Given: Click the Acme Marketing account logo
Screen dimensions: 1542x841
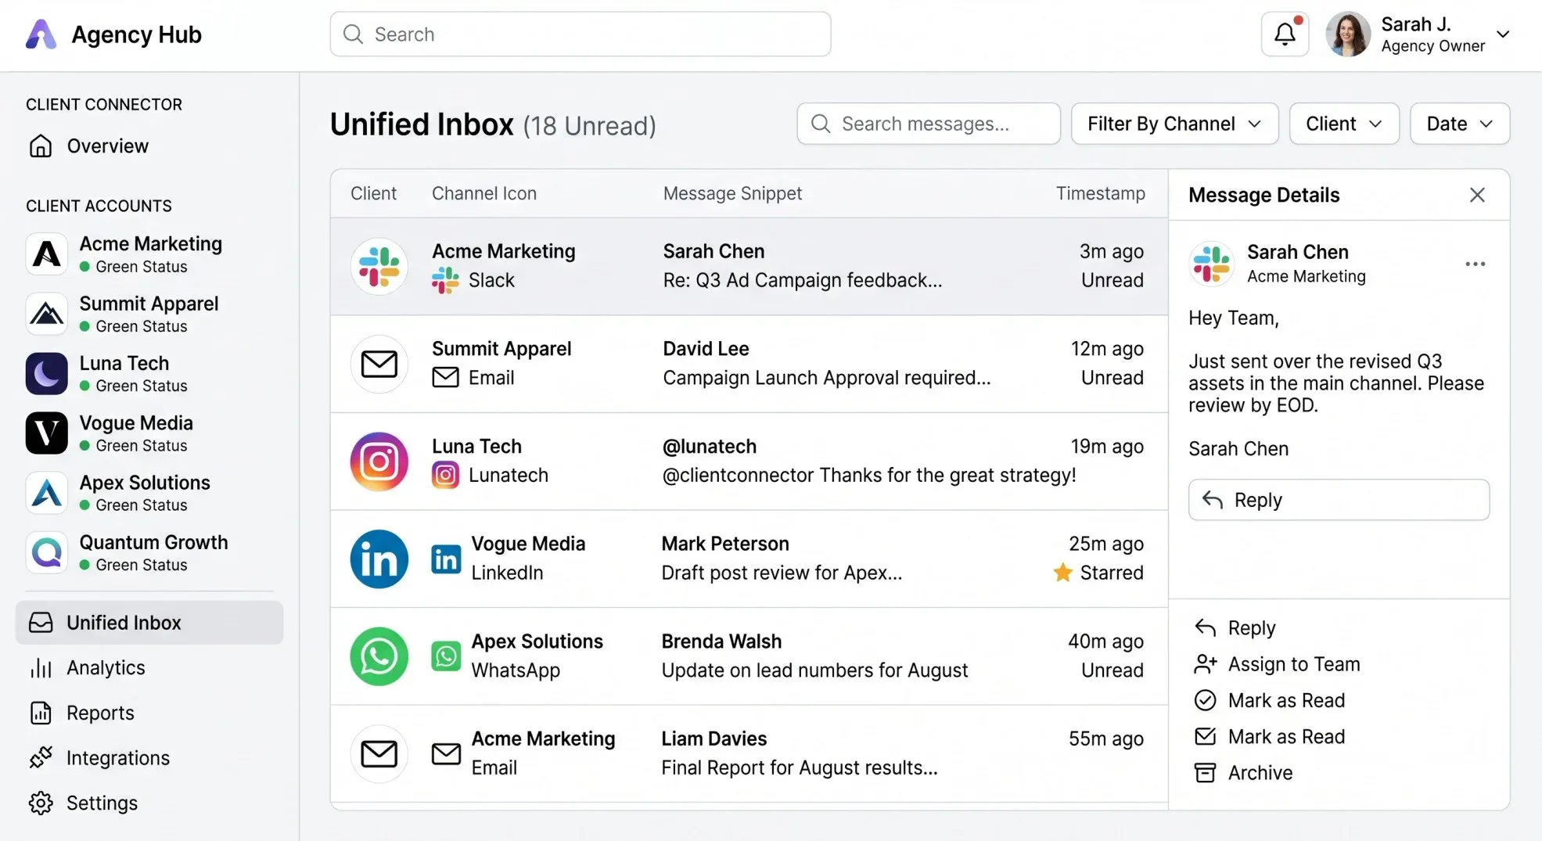Looking at the screenshot, I should (47, 254).
